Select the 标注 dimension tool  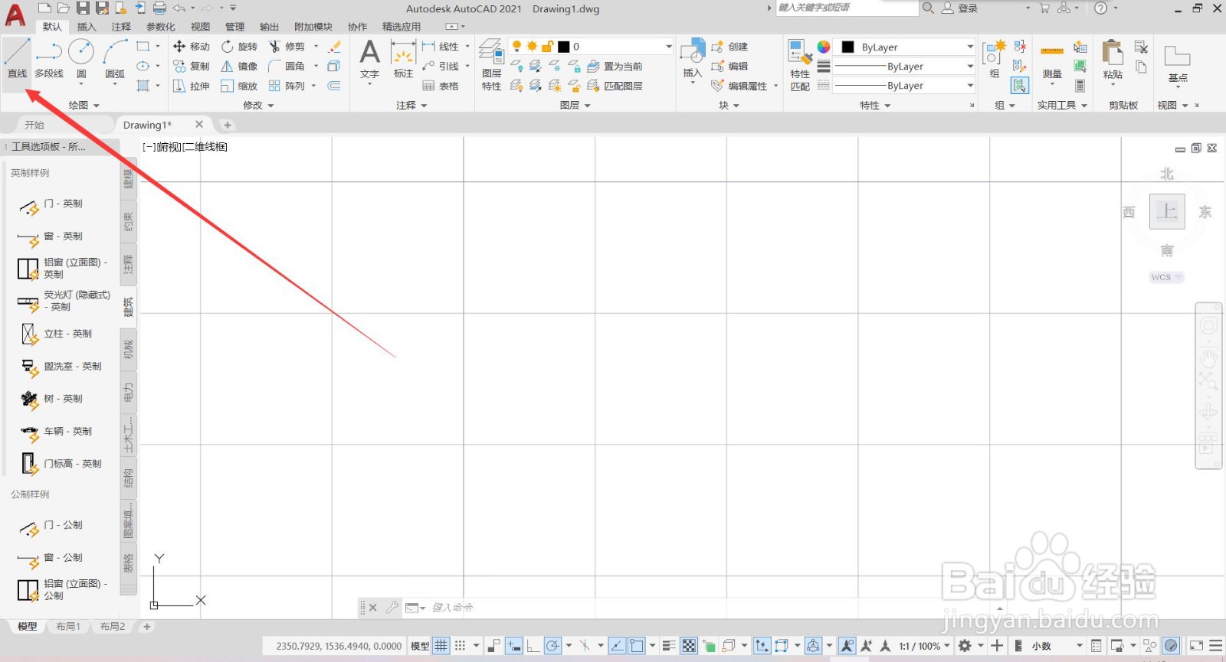tap(403, 60)
